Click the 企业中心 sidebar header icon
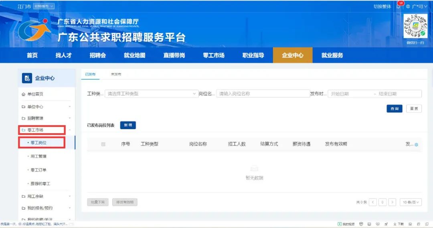 click(27, 78)
